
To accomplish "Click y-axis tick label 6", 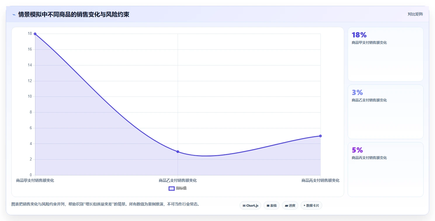I will click(x=31, y=128).
